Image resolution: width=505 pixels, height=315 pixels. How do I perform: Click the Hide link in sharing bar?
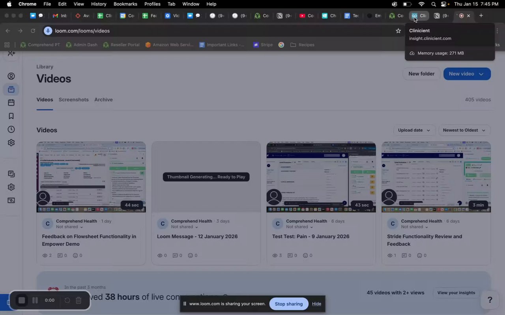pyautogui.click(x=316, y=304)
